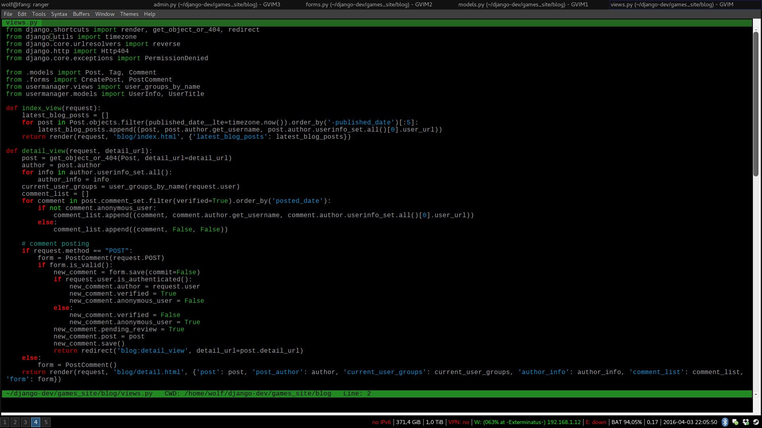Open the Themes menu

(129, 14)
